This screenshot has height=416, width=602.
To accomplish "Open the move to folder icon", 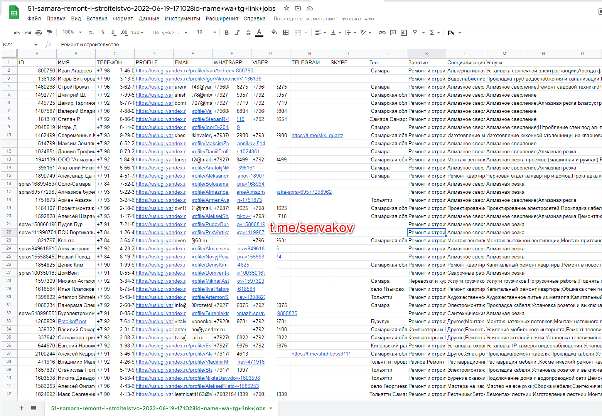I will coord(298,8).
